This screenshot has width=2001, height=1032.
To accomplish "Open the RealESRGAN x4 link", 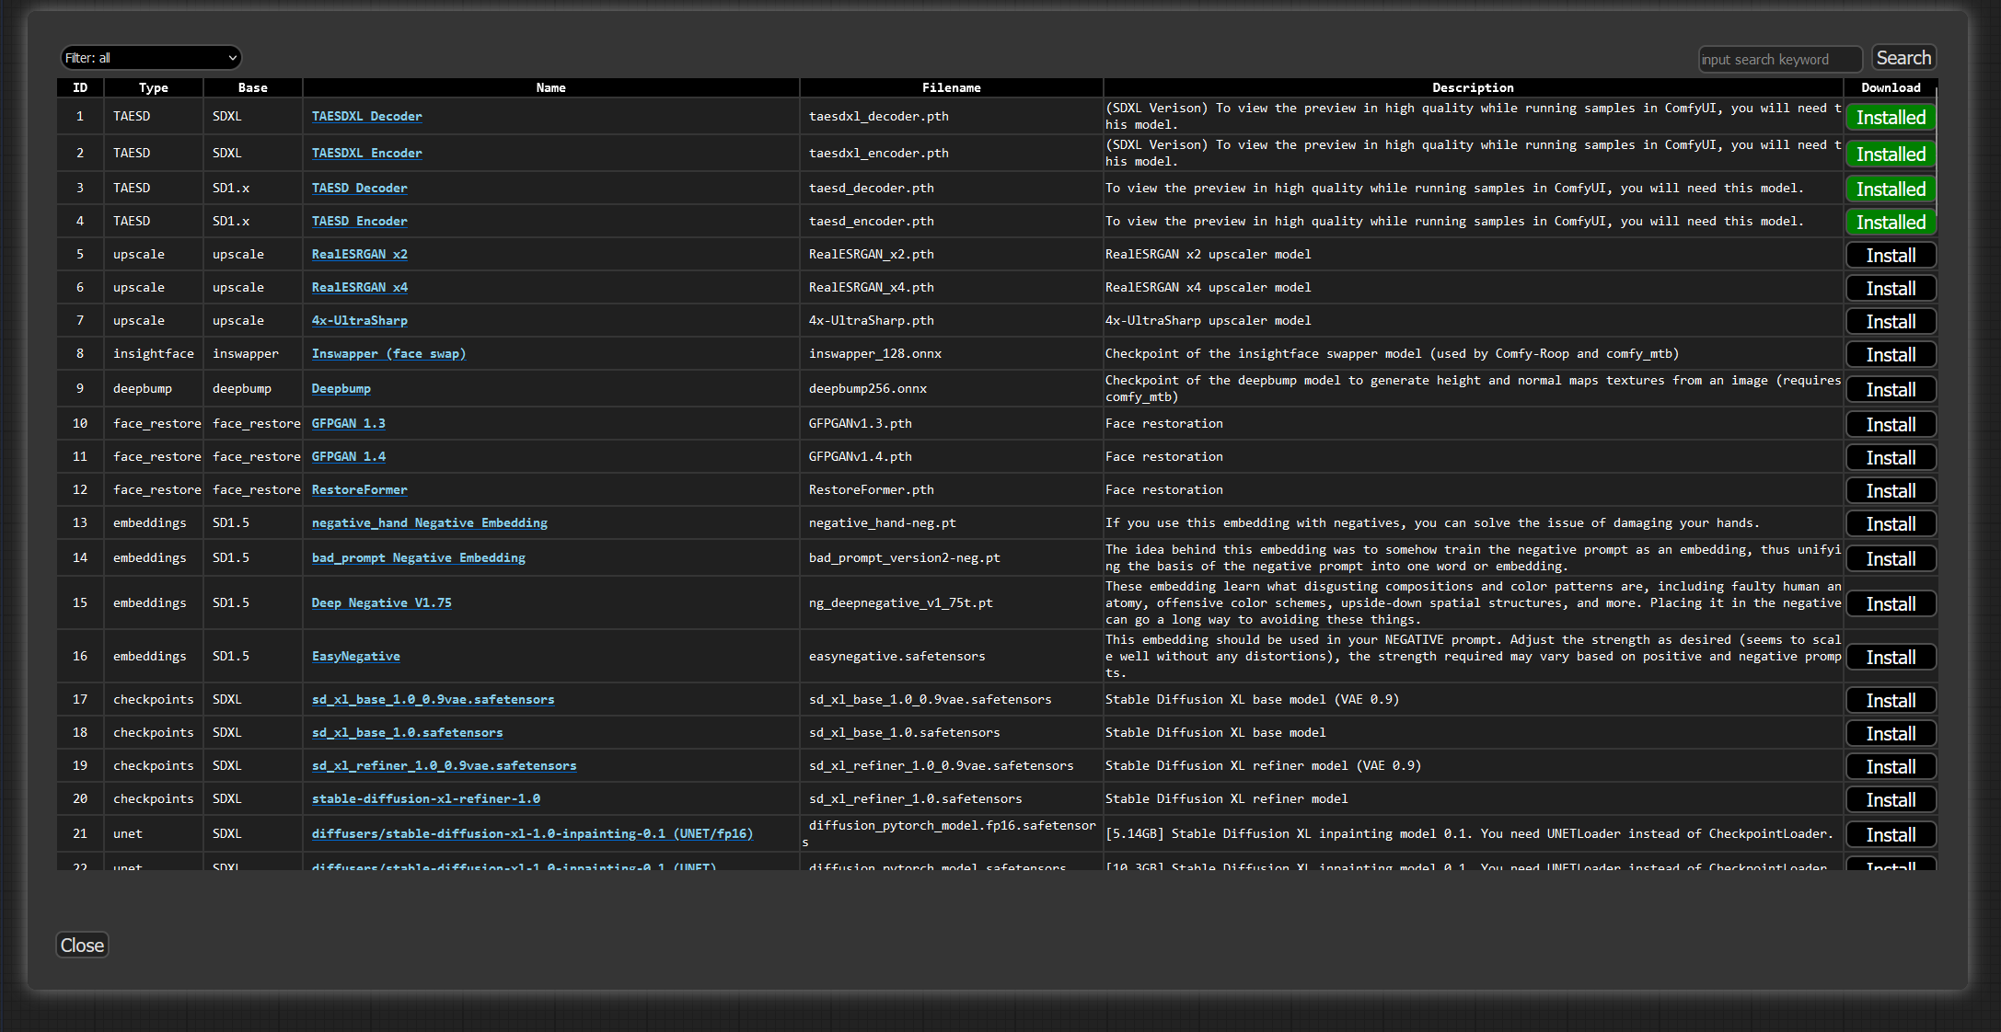I will (359, 287).
